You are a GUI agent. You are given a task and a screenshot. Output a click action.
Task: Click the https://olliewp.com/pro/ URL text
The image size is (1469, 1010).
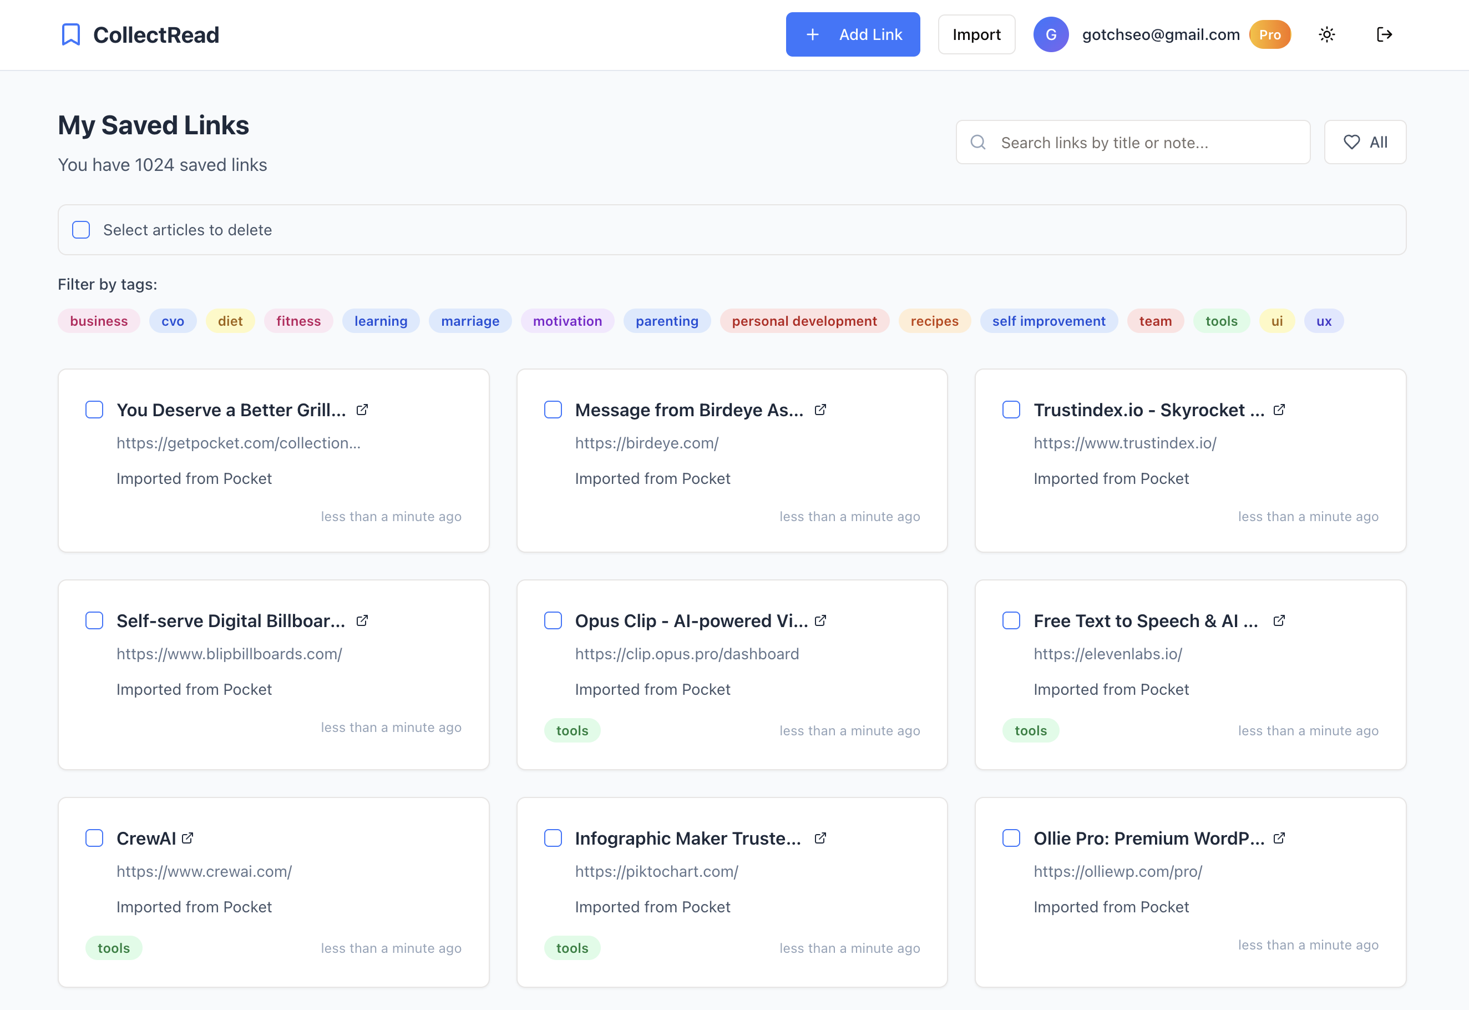click(x=1118, y=871)
